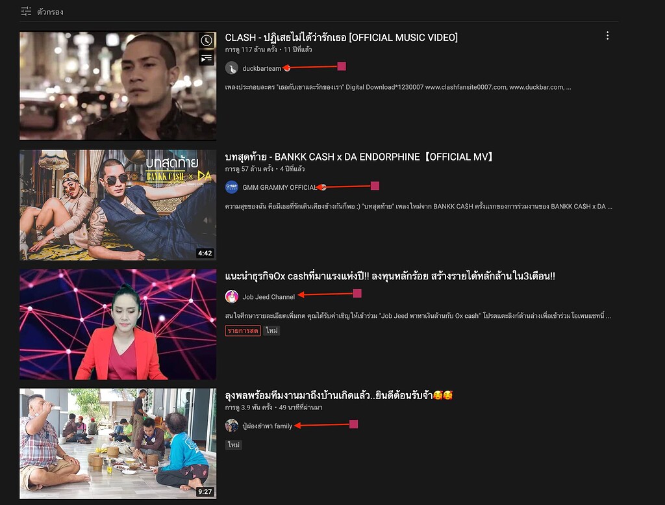Open GMM GRAMMY OFFICIAL channel link

279,187
